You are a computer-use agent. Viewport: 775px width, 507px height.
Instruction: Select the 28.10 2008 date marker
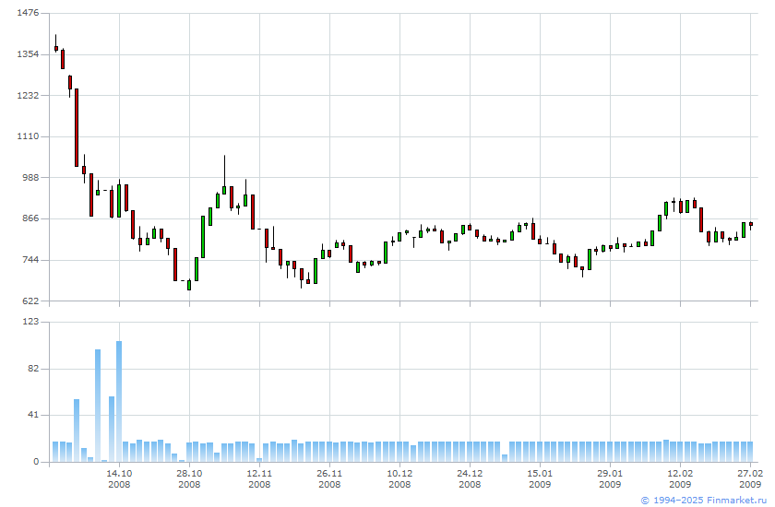pyautogui.click(x=189, y=478)
